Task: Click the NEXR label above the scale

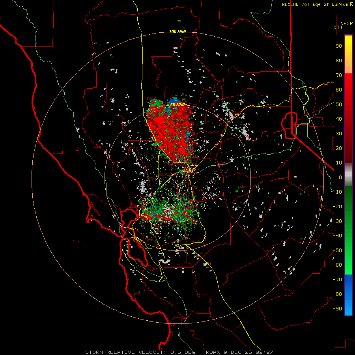Action: pyautogui.click(x=346, y=24)
